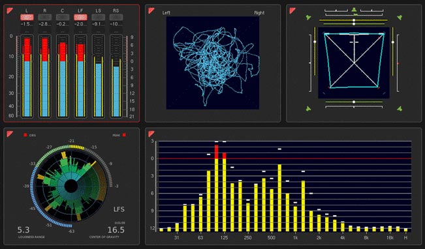Image resolution: width=425 pixels, height=249 pixels.
Task: Click the surround sound field display
Action: coord(354,63)
